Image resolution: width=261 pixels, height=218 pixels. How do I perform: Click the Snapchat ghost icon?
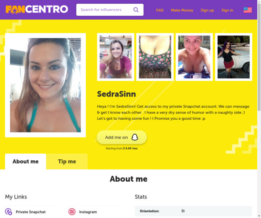[x=135, y=137]
